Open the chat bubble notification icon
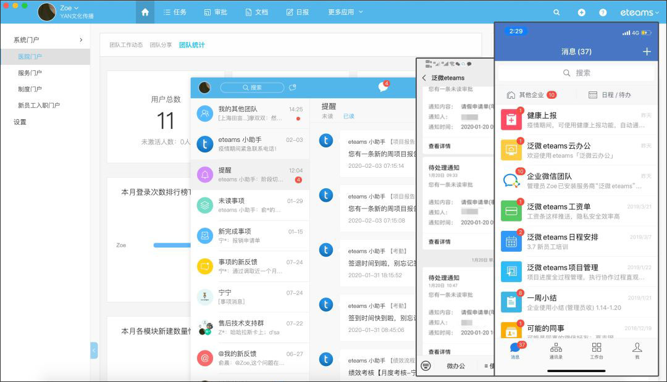The image size is (667, 382). pyautogui.click(x=384, y=86)
